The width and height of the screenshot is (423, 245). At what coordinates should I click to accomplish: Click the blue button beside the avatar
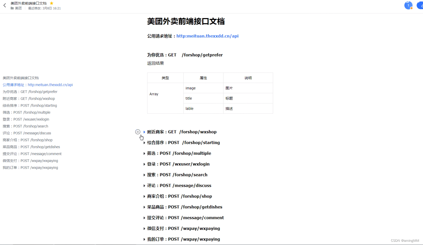click(x=420, y=5)
